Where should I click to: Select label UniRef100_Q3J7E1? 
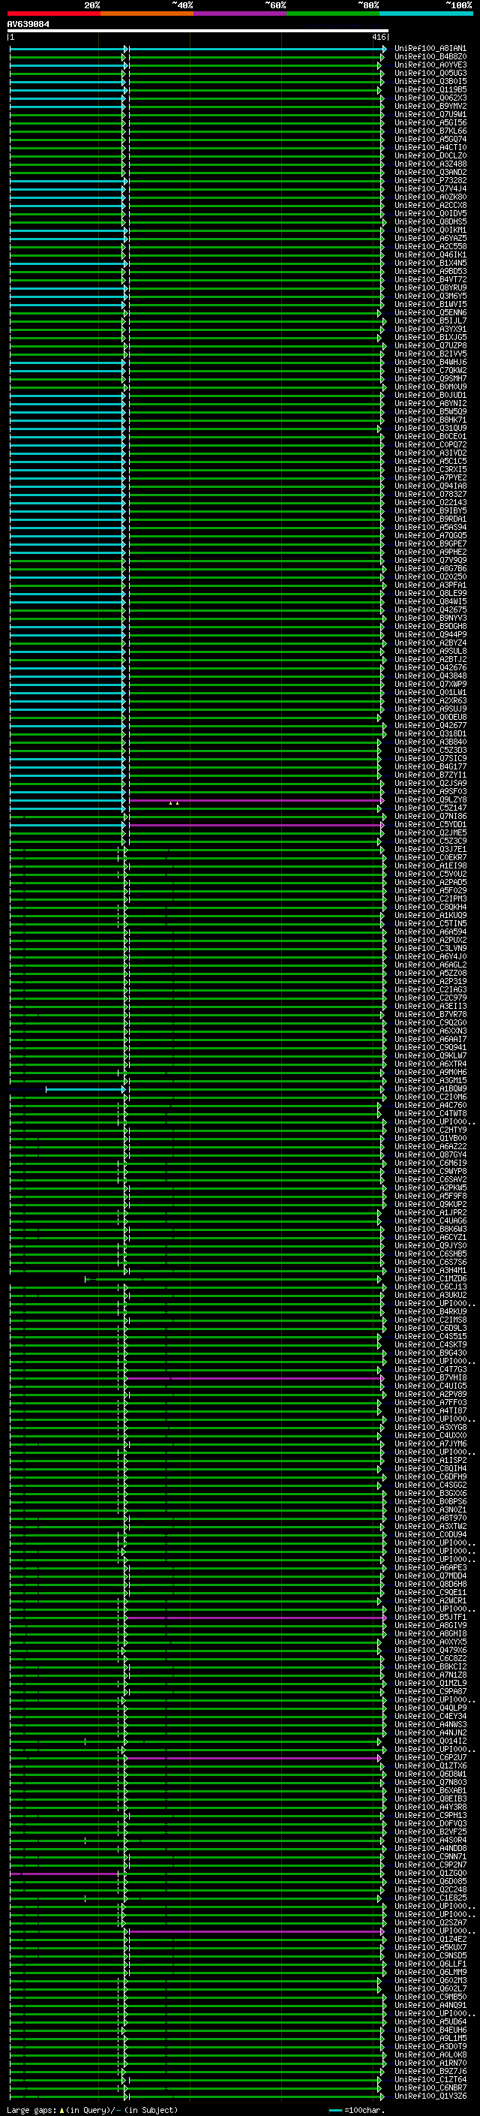pyautogui.click(x=430, y=850)
